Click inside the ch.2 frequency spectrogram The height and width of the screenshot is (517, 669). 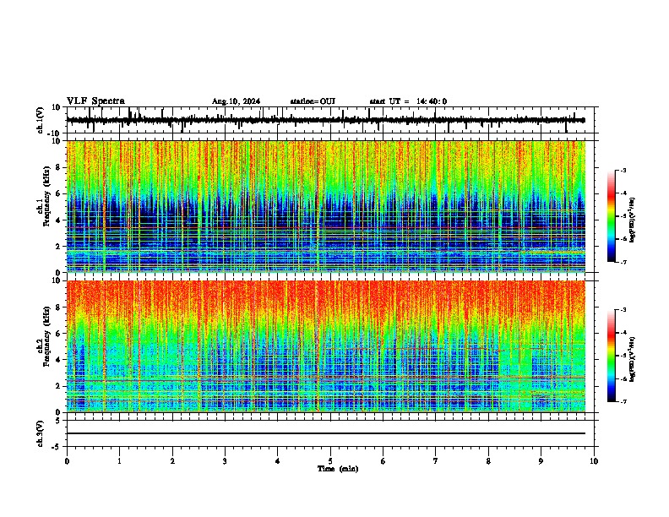(x=326, y=346)
